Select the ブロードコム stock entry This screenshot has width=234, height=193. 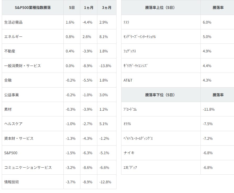pyautogui.click(x=130, y=109)
